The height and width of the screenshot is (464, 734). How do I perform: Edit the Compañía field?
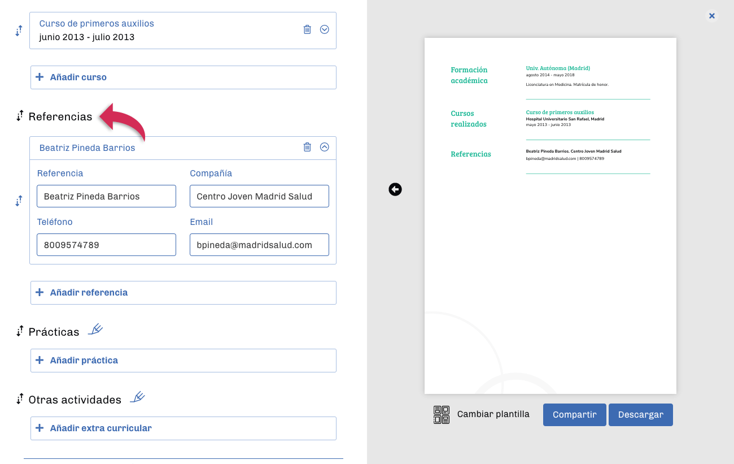(x=259, y=196)
